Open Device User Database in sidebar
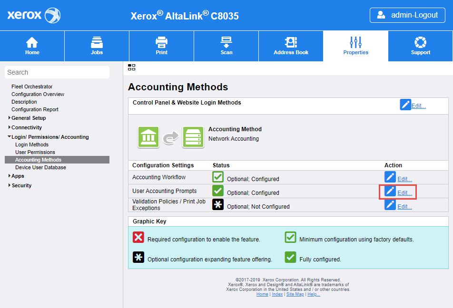453x308 pixels. coord(41,167)
